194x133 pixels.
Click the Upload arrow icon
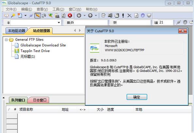[90, 16]
